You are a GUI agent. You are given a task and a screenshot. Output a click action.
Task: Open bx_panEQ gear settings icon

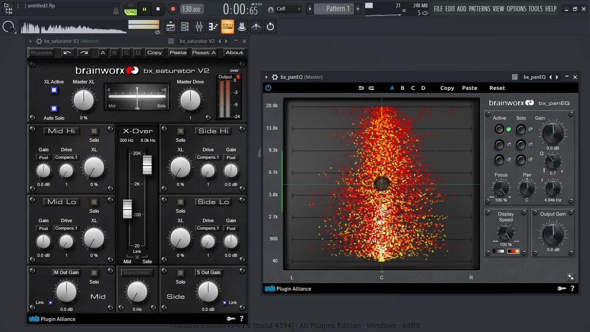(275, 77)
